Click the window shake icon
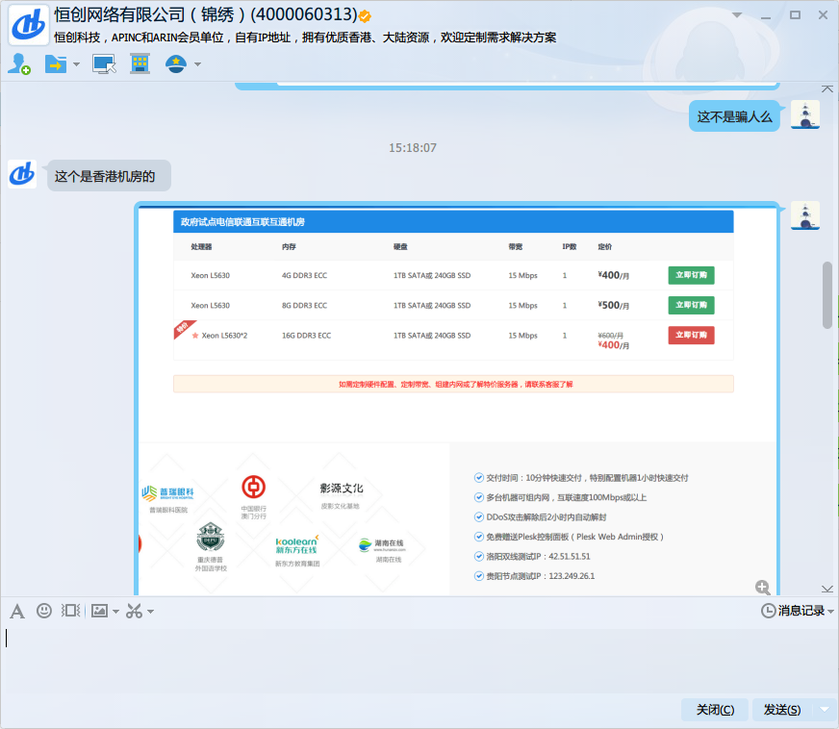 (x=70, y=611)
